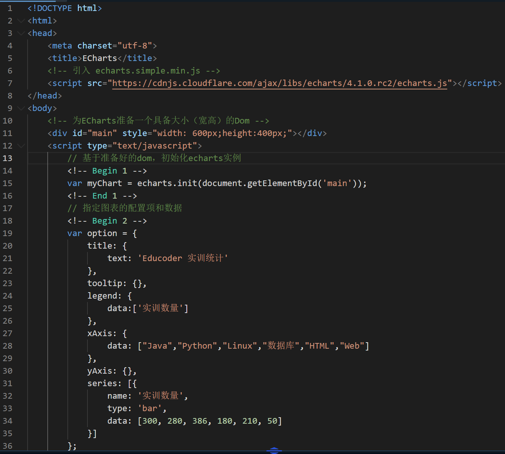
Task: Click line number 7 in the gutter
Action: (10, 83)
